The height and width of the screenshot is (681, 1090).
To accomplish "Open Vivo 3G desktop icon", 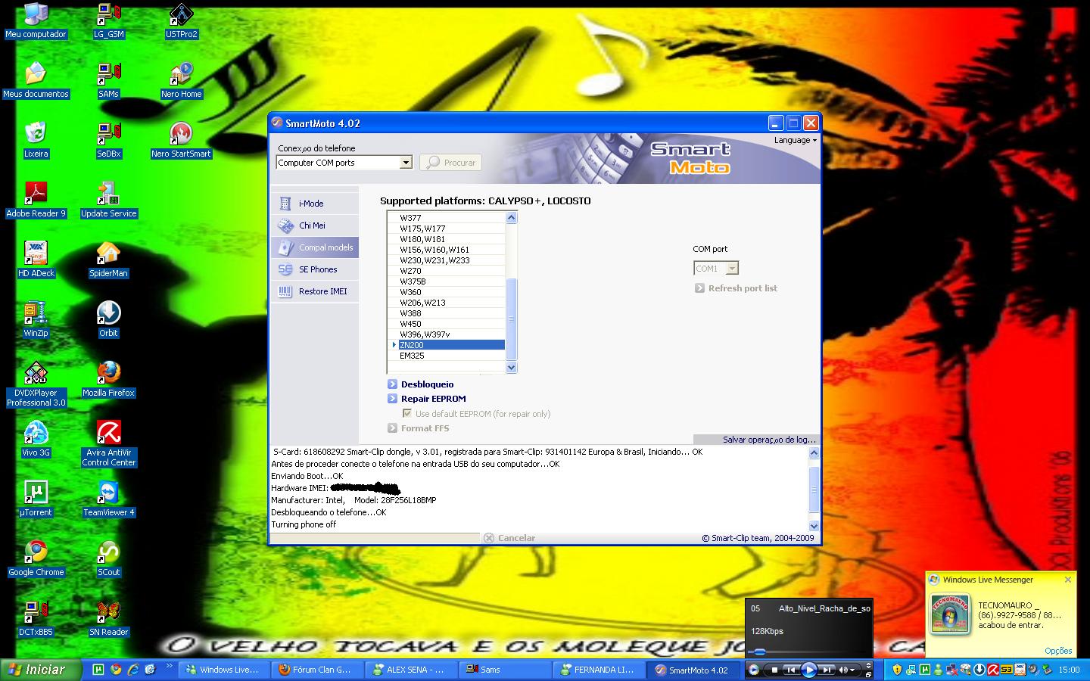I will click(x=36, y=440).
